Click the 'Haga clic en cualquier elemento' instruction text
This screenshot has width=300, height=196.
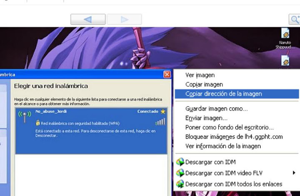pos(88,102)
